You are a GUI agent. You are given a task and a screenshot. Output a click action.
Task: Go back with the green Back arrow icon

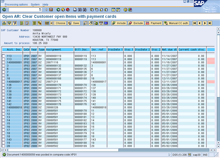pyautogui.click(x=58, y=10)
